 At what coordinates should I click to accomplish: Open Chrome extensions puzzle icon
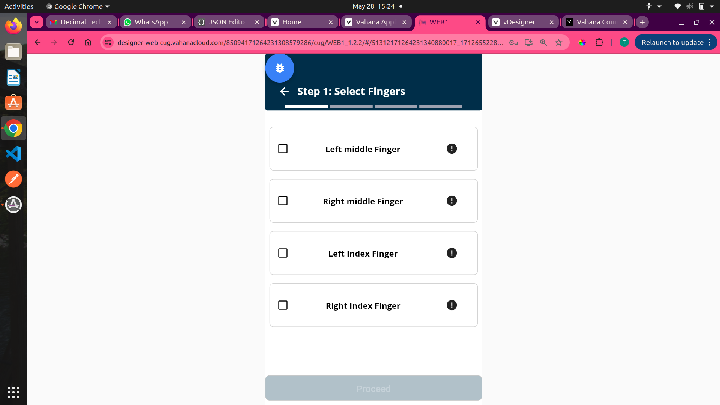(599, 43)
